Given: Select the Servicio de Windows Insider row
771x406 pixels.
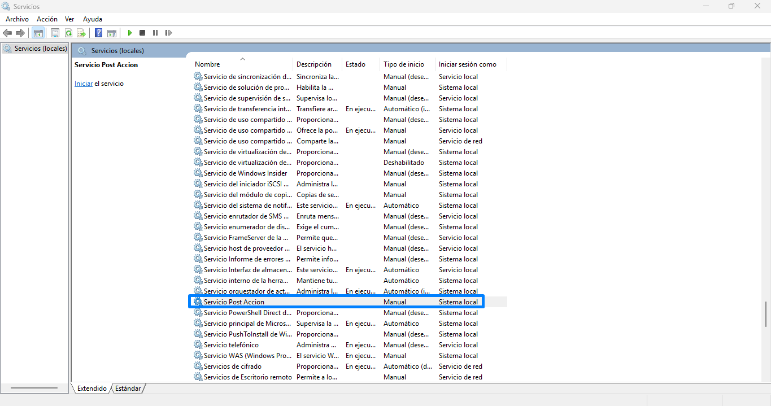Looking at the screenshot, I should click(x=245, y=173).
